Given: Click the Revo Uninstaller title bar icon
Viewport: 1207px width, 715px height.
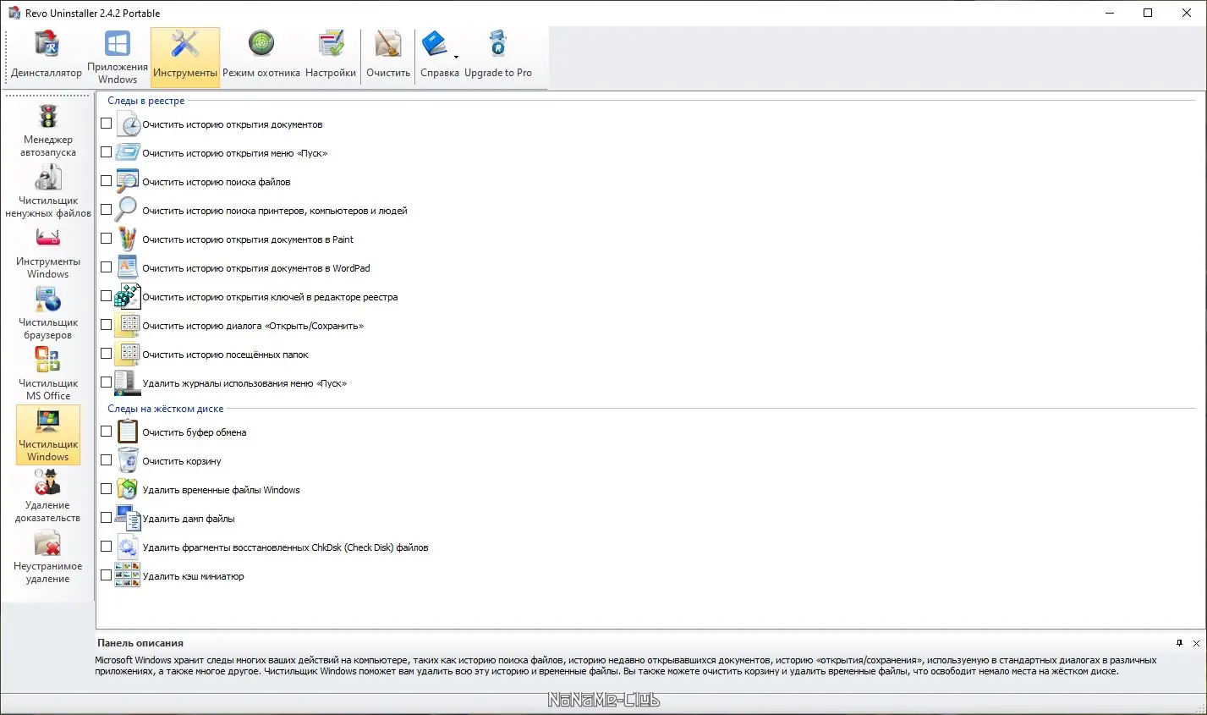Looking at the screenshot, I should [x=14, y=13].
